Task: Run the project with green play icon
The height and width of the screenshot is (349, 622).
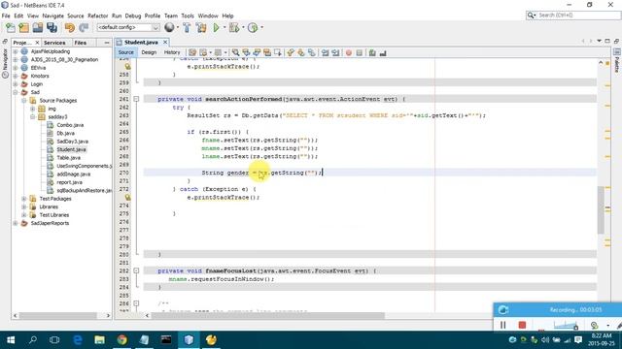Action: (216, 28)
